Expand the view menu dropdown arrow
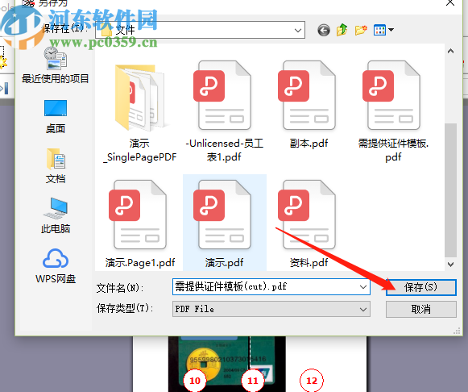Viewport: 468px width, 392px height. [391, 30]
